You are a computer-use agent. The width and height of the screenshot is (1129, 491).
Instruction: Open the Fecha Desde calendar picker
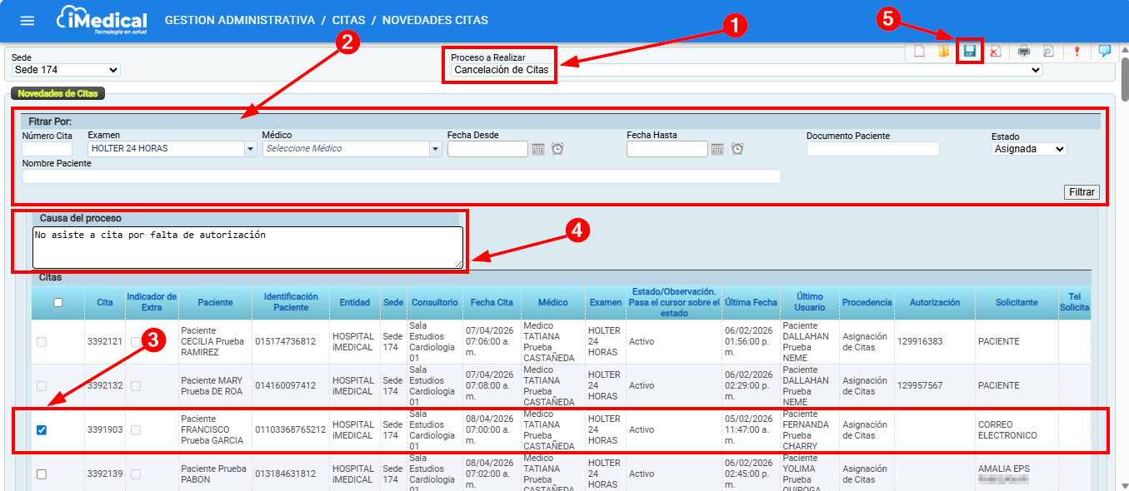[x=538, y=149]
